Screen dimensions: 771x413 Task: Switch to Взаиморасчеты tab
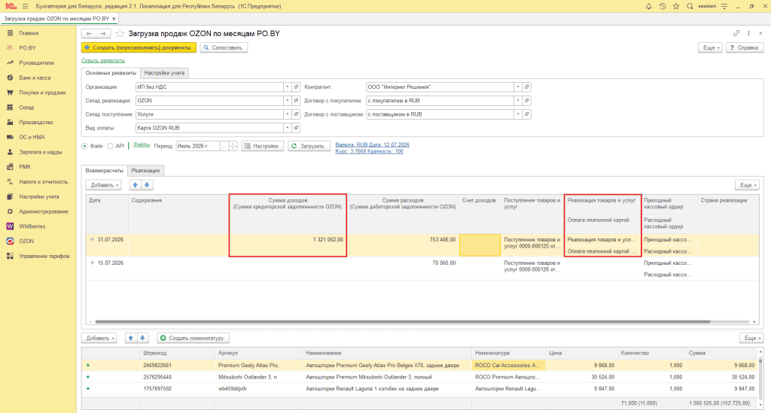104,171
